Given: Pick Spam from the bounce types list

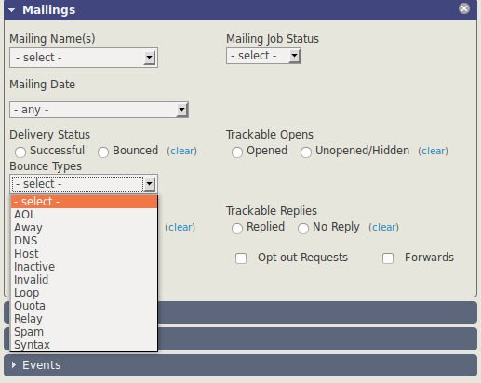Looking at the screenshot, I should coord(84,332).
